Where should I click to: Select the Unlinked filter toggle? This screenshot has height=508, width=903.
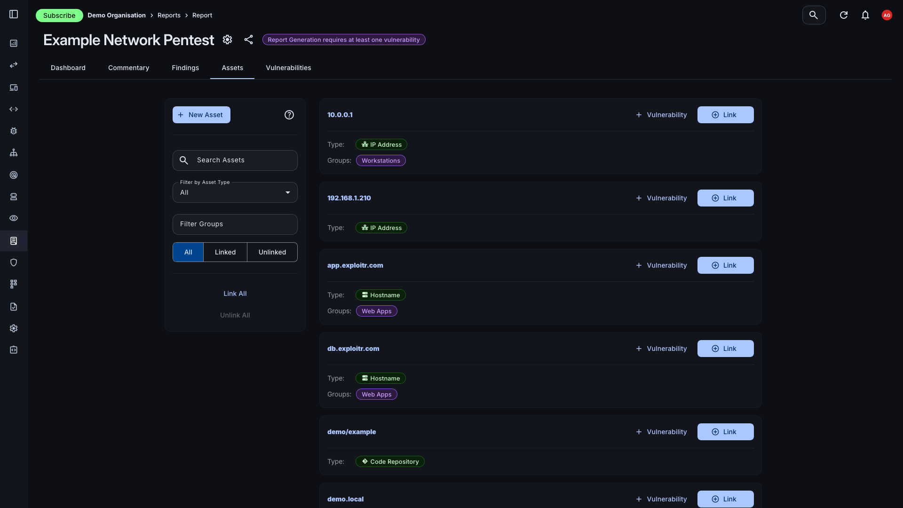[272, 252]
